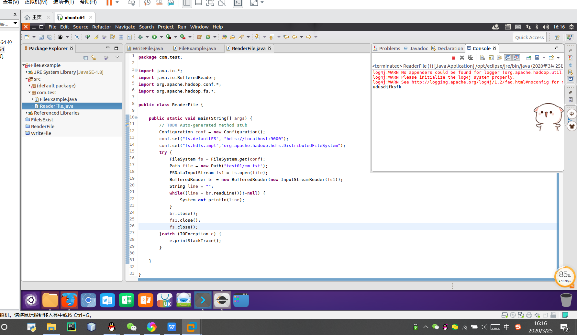The image size is (577, 335).
Task: Click the Debug bug icon
Action: [x=140, y=37]
